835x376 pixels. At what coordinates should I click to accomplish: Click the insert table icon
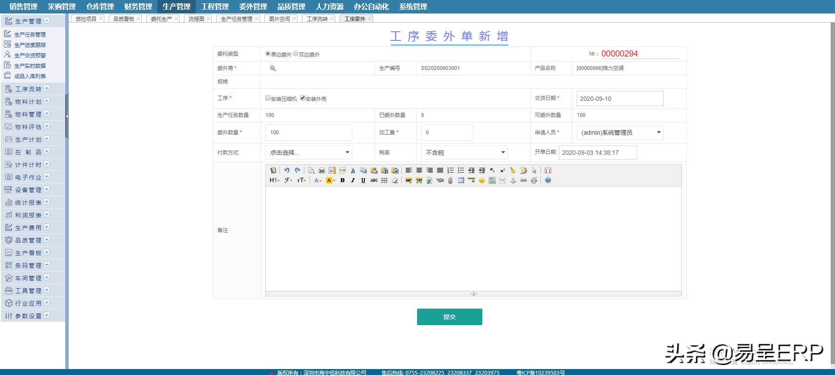pos(461,180)
